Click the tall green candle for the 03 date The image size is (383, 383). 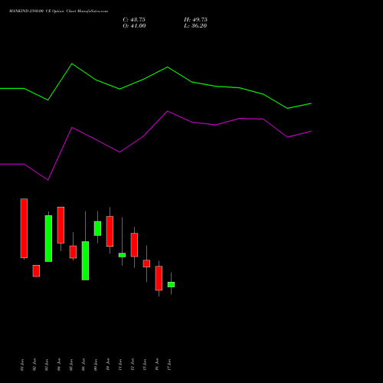click(x=48, y=238)
